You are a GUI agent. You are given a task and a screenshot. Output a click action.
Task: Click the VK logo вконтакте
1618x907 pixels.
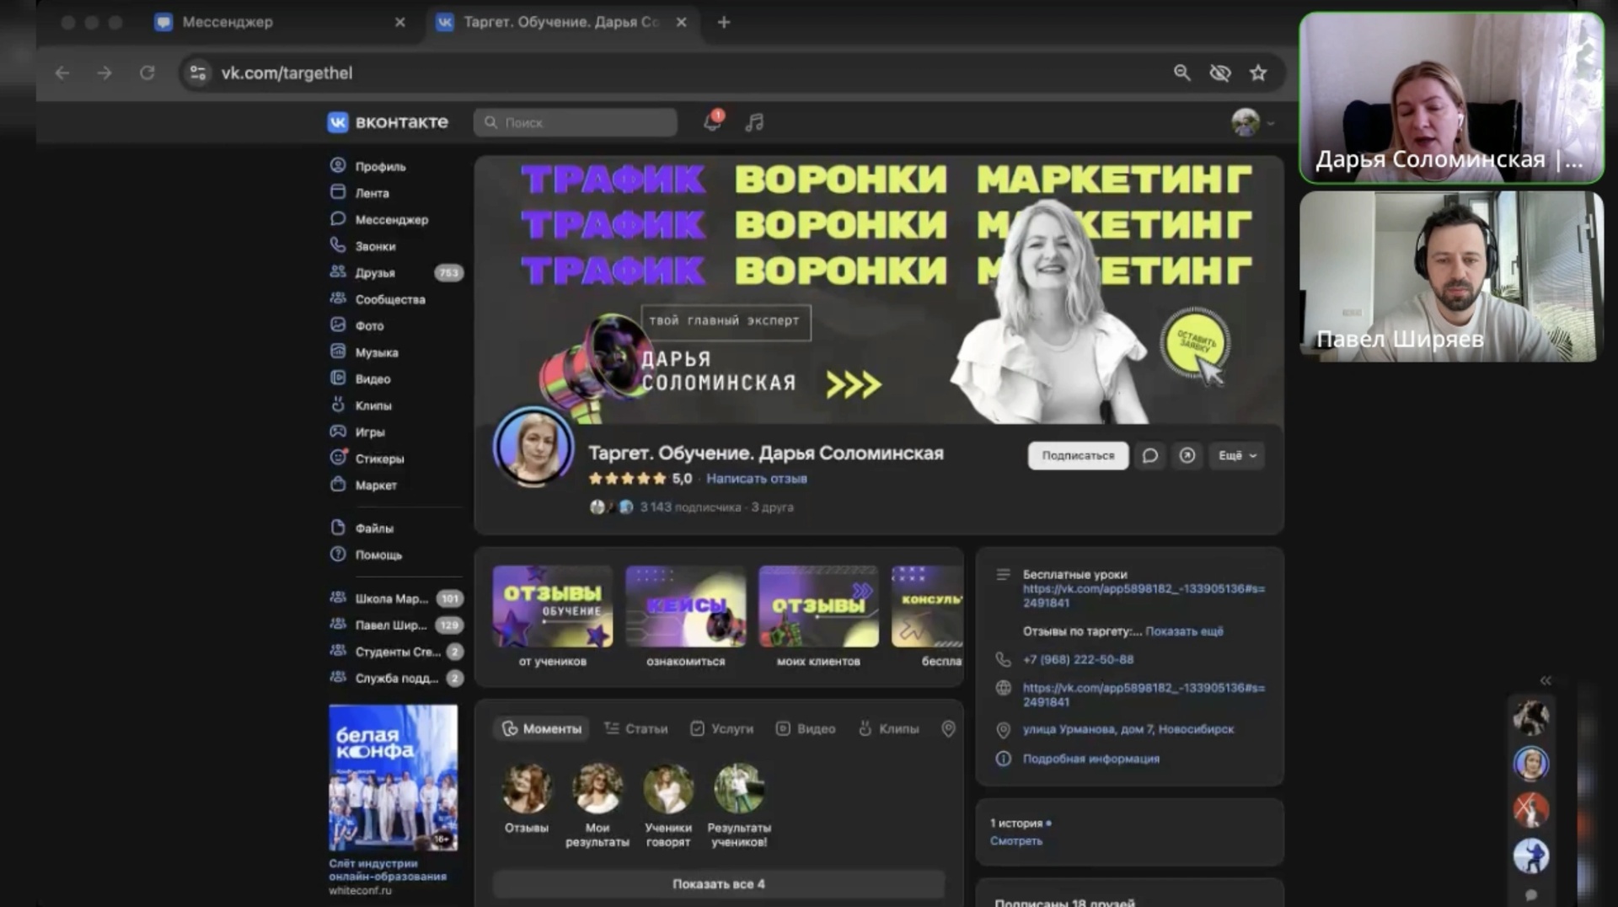(388, 122)
